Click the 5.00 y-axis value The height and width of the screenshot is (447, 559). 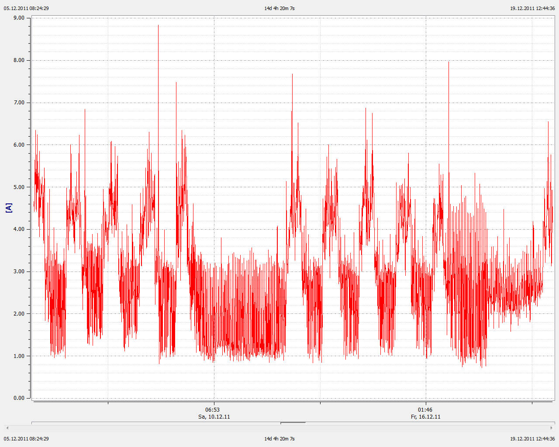[19, 187]
